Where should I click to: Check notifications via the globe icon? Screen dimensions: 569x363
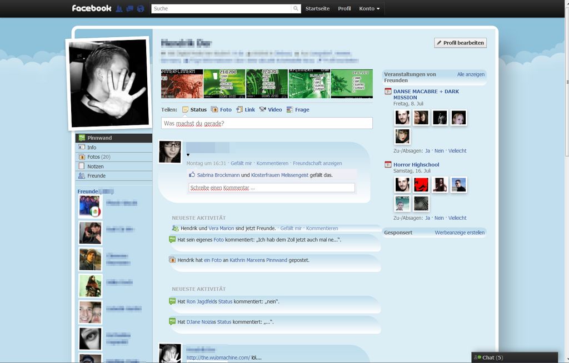[139, 8]
